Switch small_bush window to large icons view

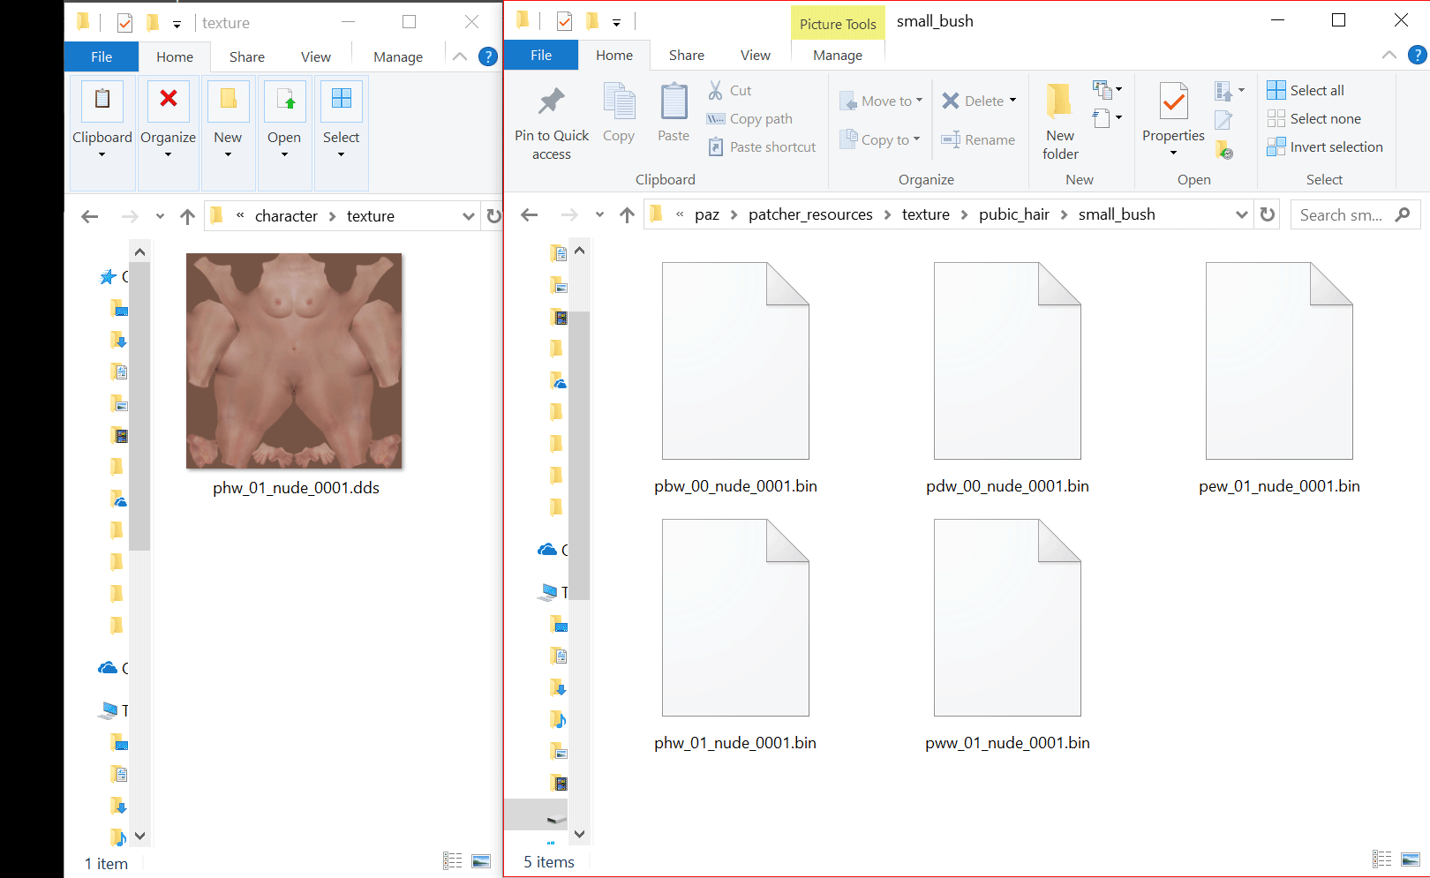pos(1411,859)
